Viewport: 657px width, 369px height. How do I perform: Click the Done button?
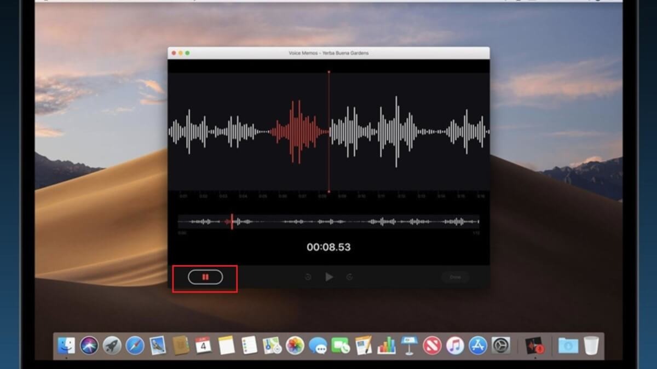coord(456,277)
